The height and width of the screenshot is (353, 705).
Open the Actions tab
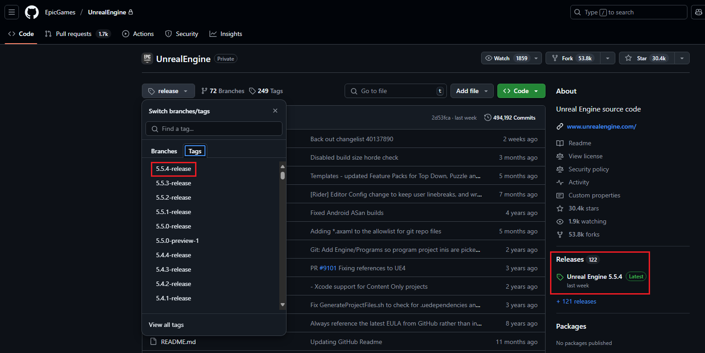[138, 34]
